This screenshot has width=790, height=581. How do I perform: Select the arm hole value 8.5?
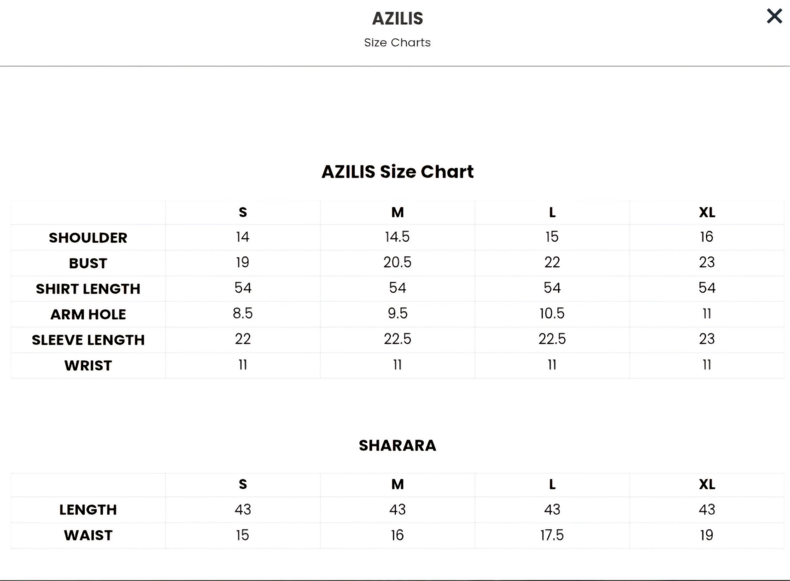tap(243, 313)
